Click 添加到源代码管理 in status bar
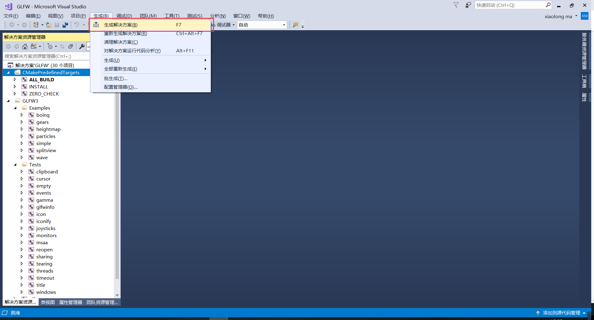This screenshot has width=594, height=320. pyautogui.click(x=562, y=313)
